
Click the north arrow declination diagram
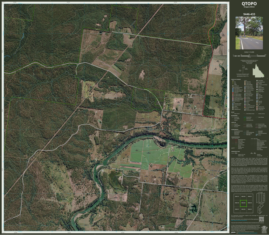[x=243, y=69]
